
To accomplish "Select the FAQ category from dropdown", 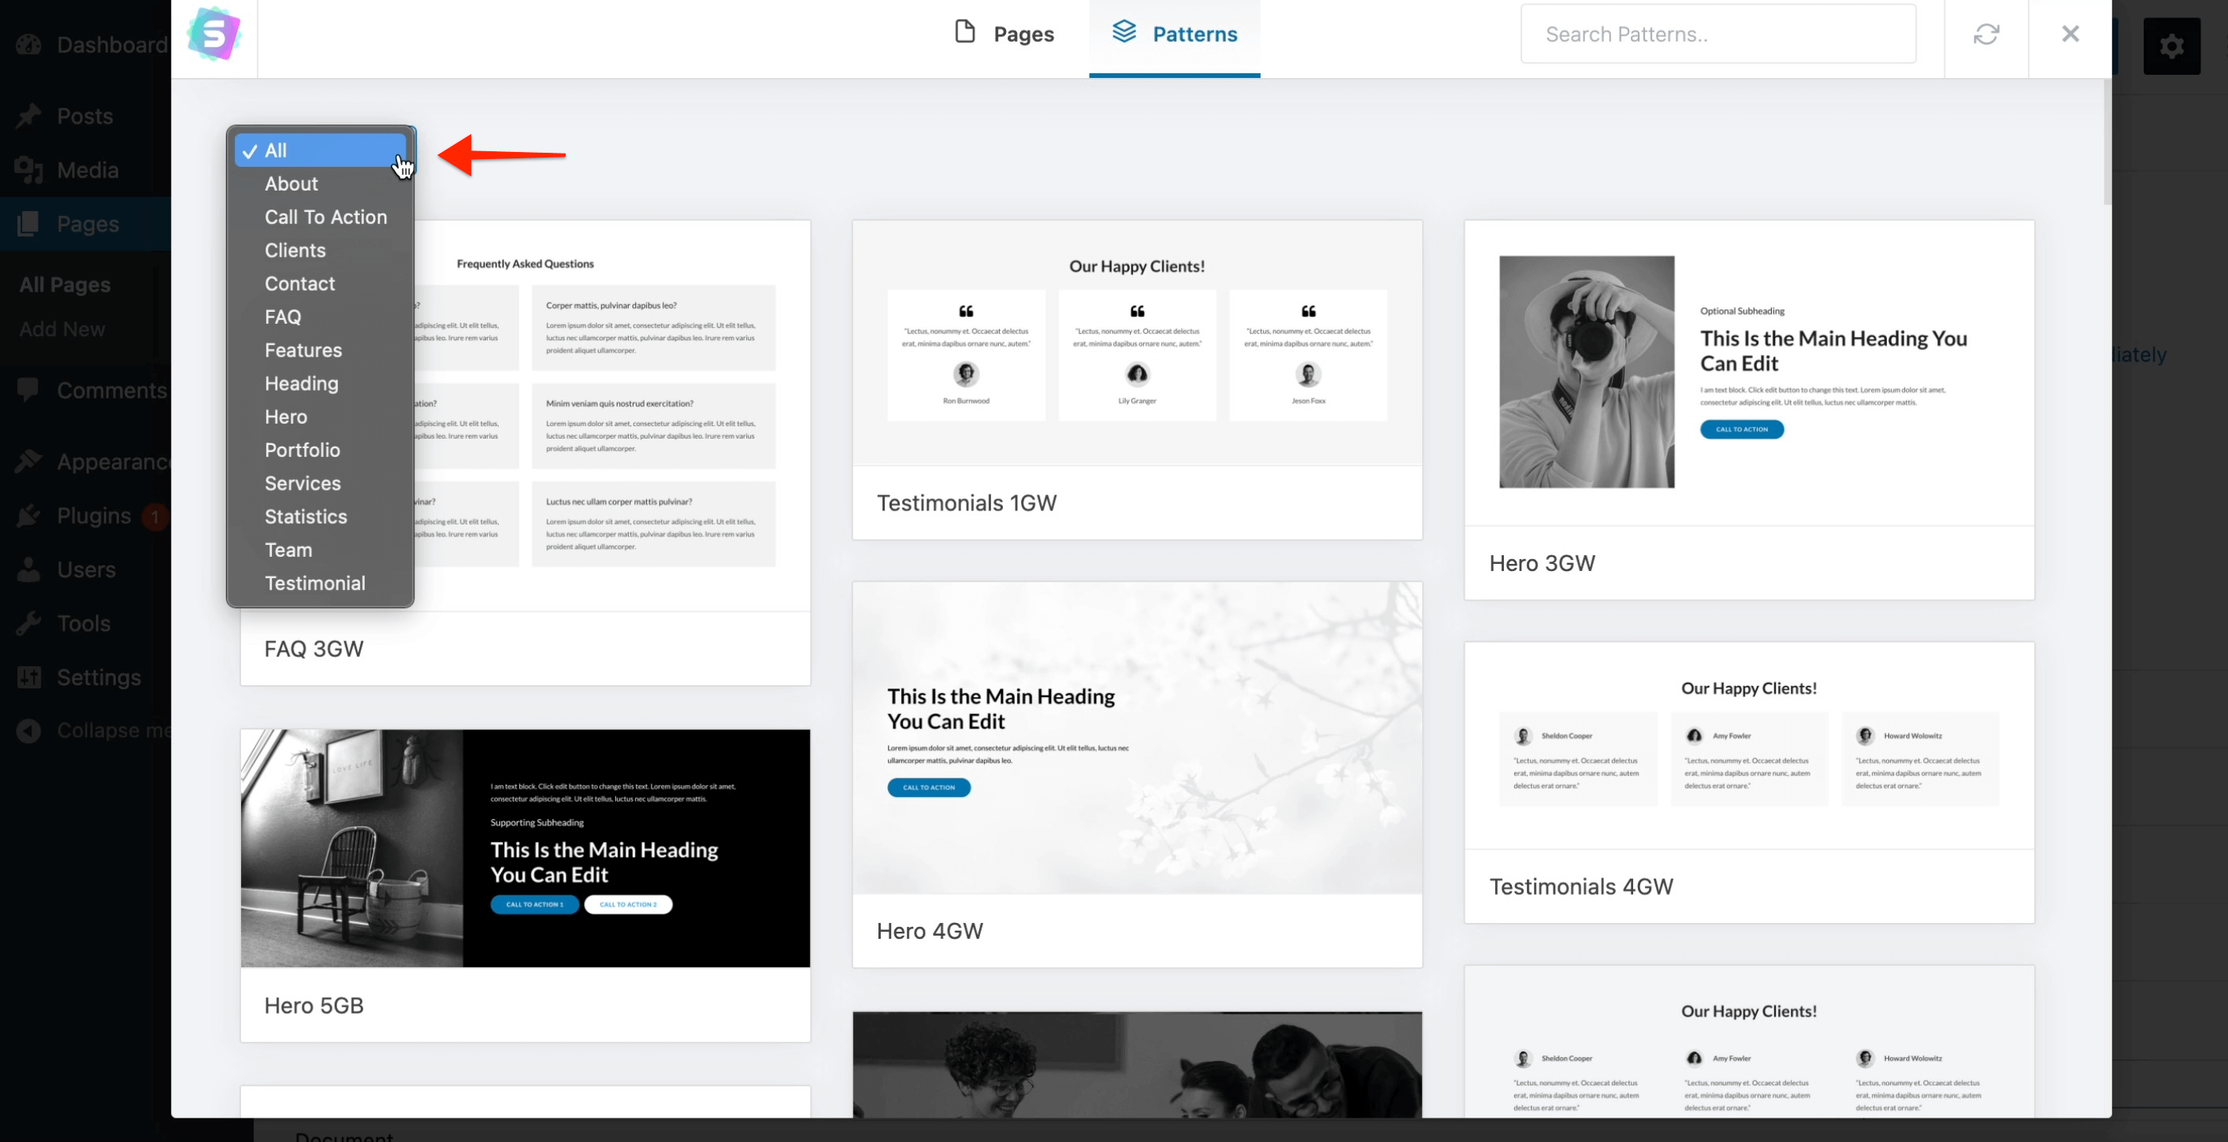I will [x=283, y=316].
